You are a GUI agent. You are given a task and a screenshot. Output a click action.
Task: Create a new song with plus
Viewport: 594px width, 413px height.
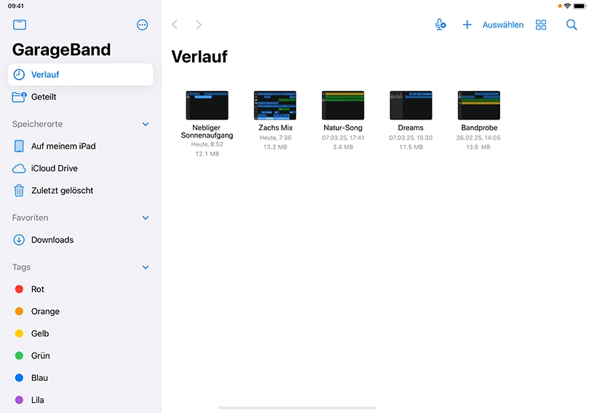click(467, 25)
